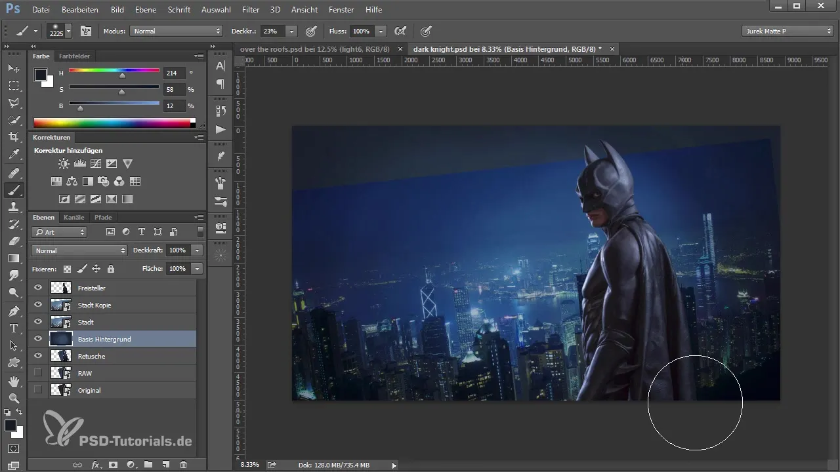Hide the Retusche layer

tap(38, 356)
